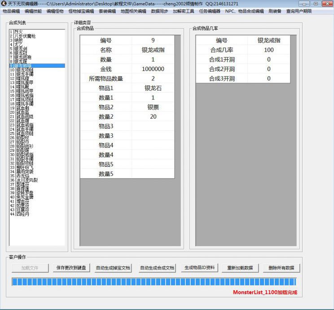The width and height of the screenshot is (334, 310).
Task: Select 八步伏魔枪 in the synthesis list
Action: click(x=26, y=35)
